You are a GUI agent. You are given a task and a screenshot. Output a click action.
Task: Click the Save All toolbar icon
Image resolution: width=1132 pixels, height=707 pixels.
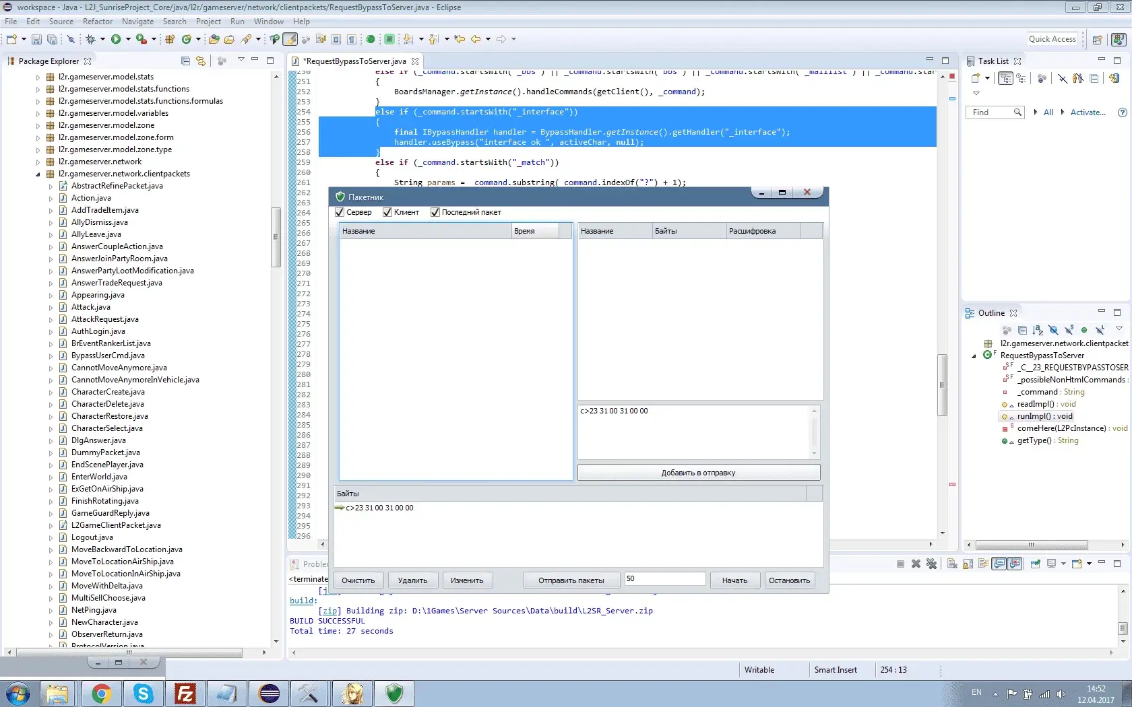(x=52, y=39)
